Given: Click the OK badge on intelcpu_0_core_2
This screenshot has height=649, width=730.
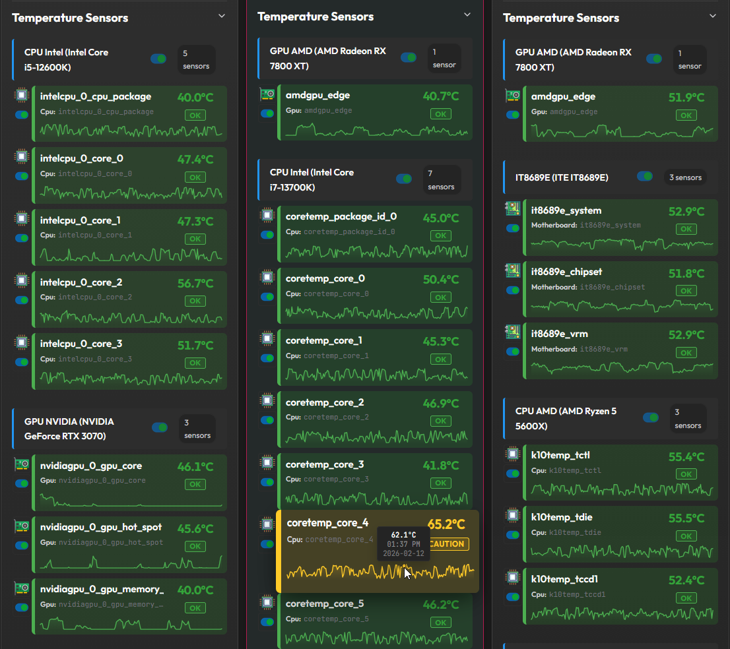Looking at the screenshot, I should [195, 301].
